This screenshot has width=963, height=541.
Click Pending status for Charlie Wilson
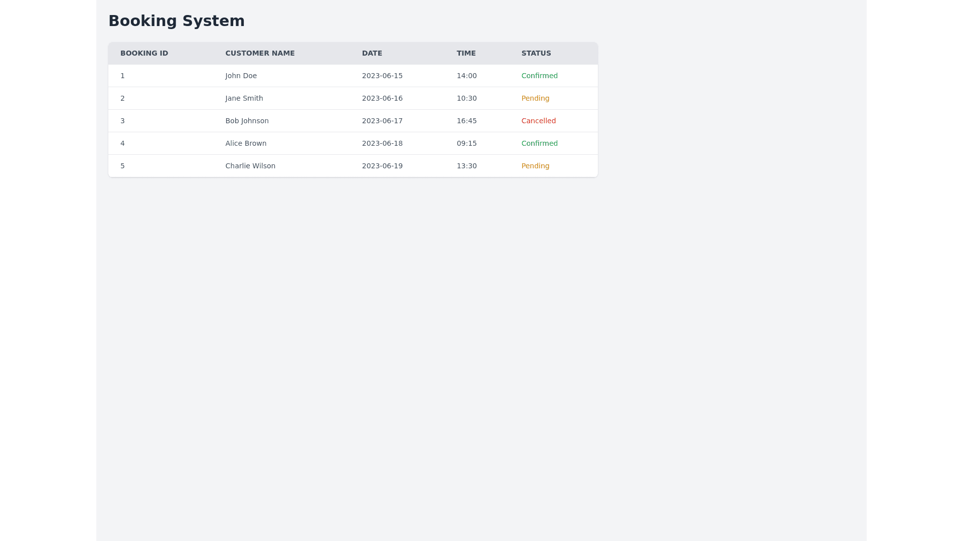(x=535, y=166)
